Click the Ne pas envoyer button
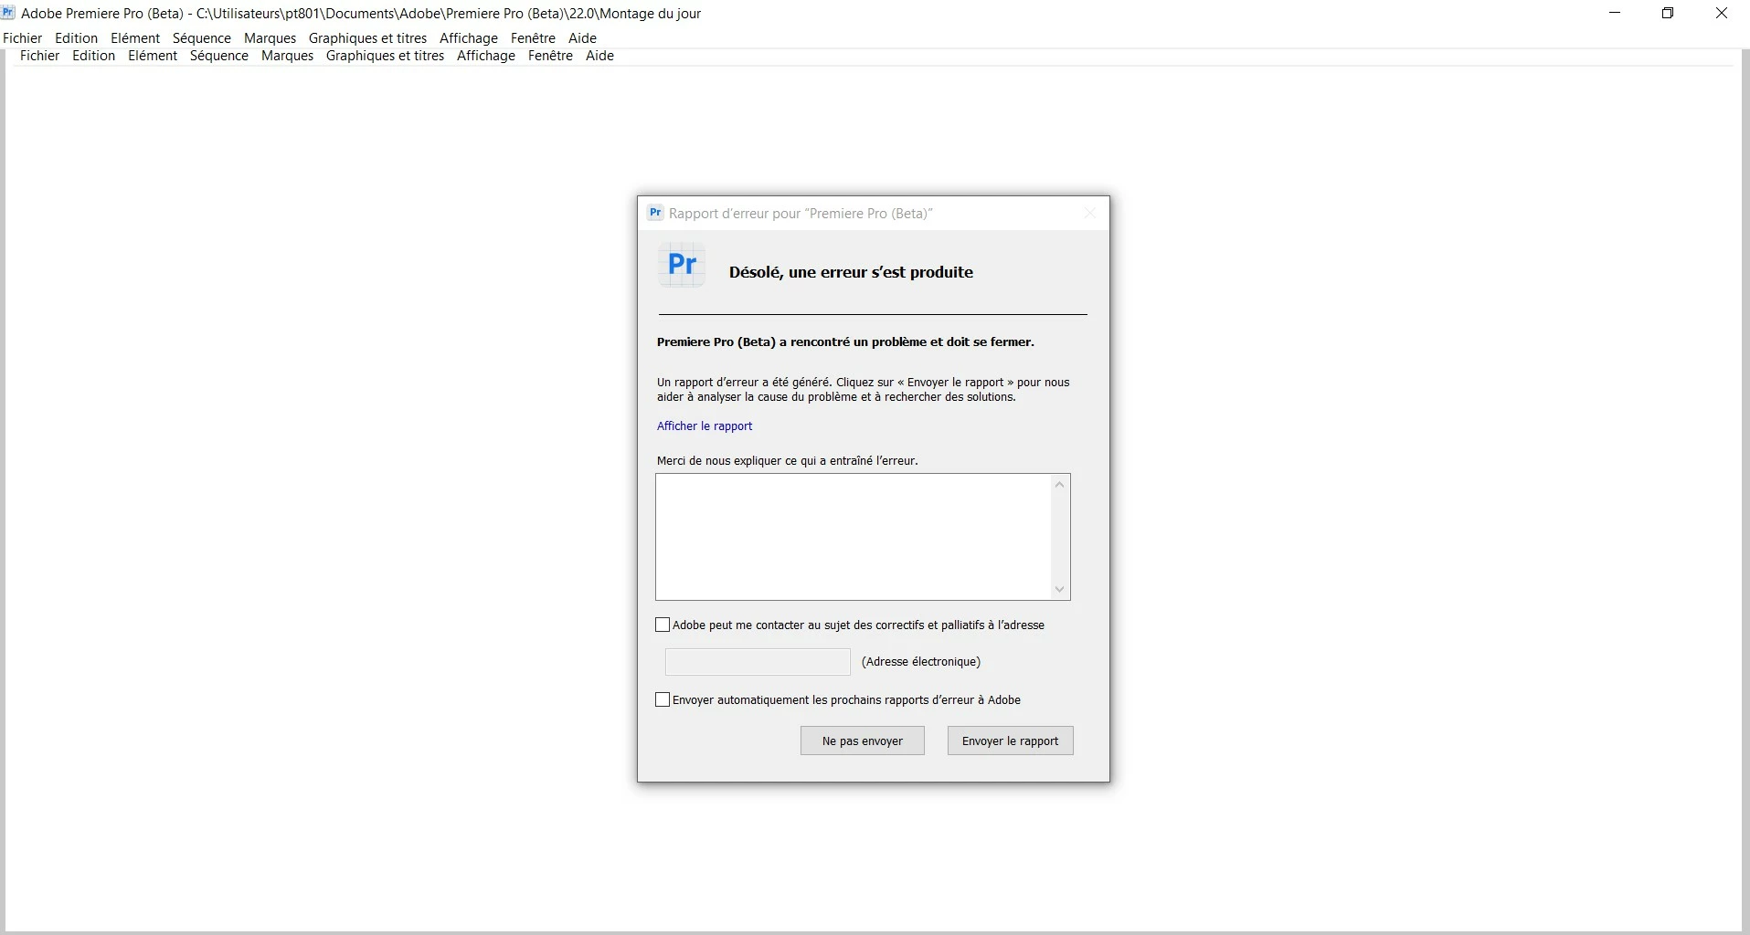Screen dimensions: 1750x935 point(863,741)
